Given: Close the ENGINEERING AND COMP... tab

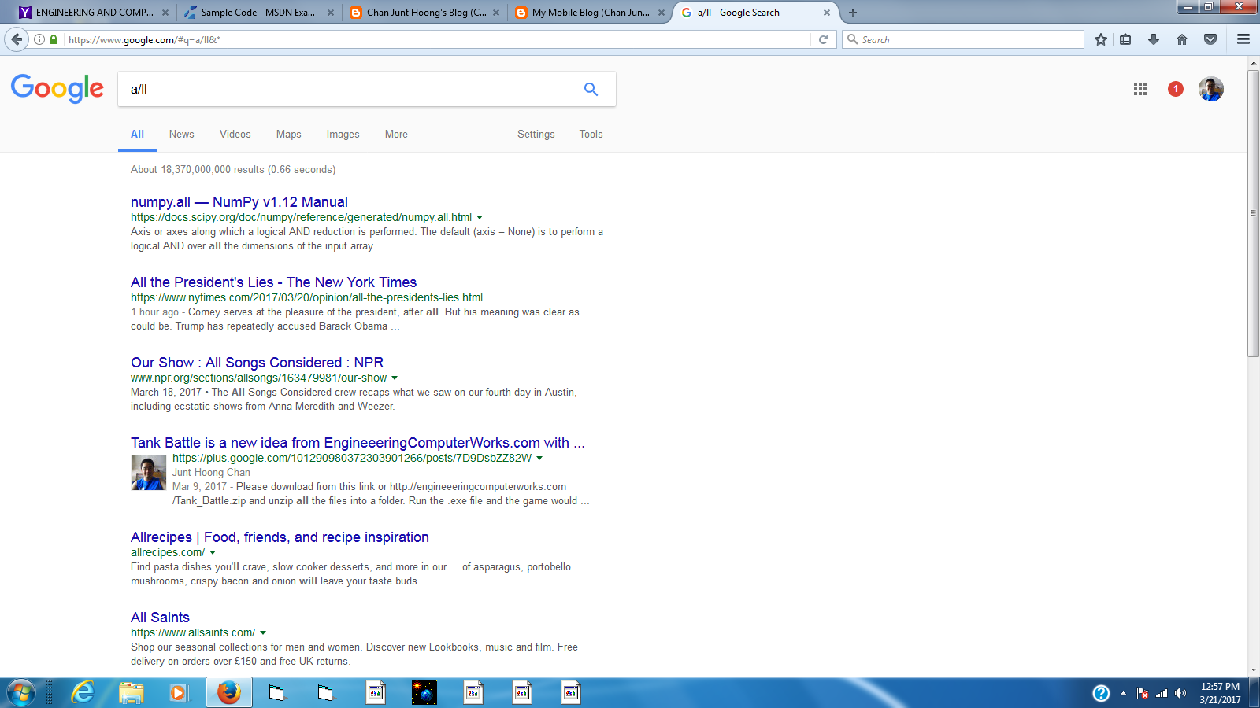Looking at the screenshot, I should coord(165,13).
